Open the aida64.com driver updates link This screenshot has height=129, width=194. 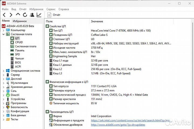(x=118, y=125)
